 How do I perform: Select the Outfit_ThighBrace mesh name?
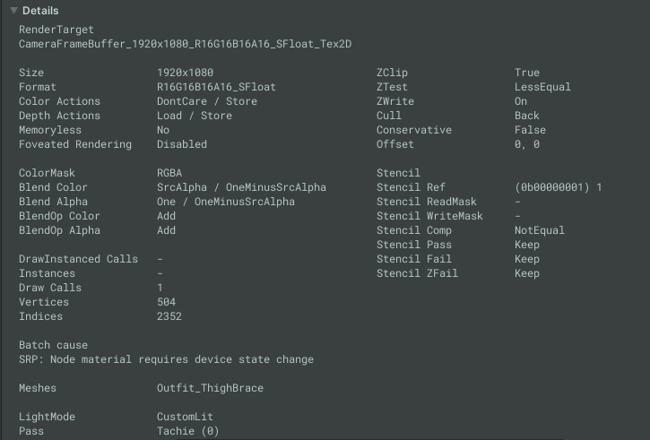coord(210,388)
